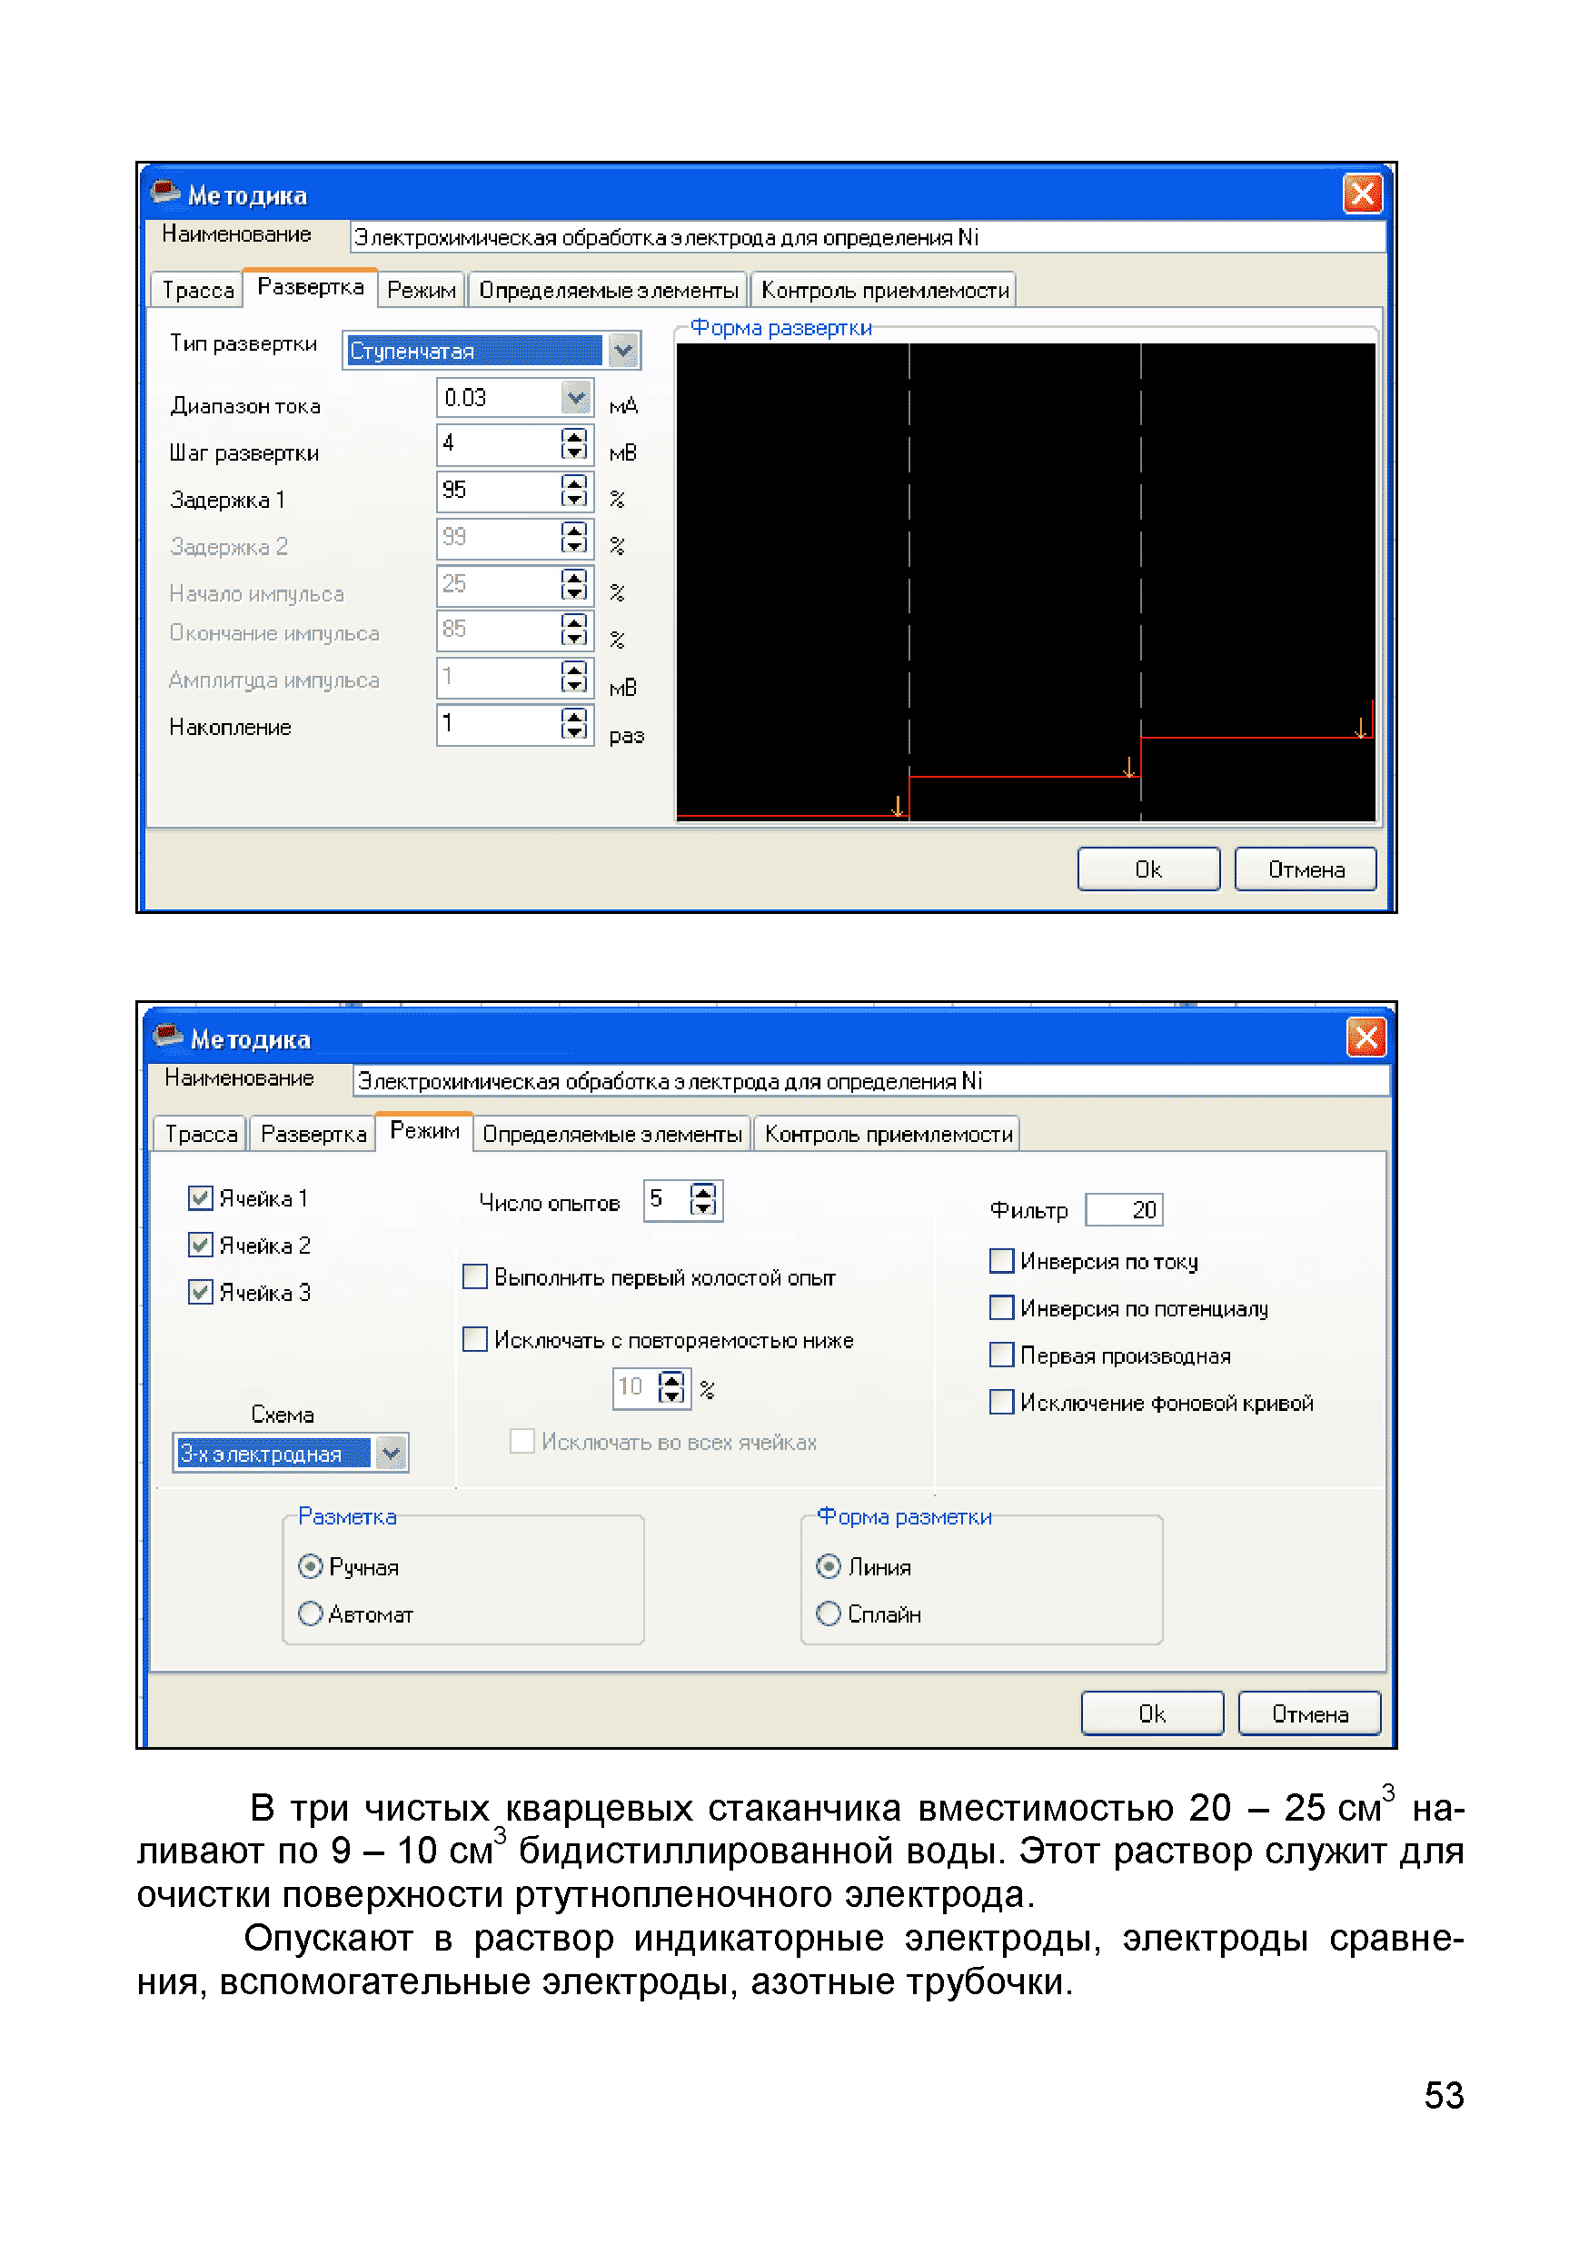Click the Амплитуда импульса stepper arrows

pyautogui.click(x=574, y=678)
